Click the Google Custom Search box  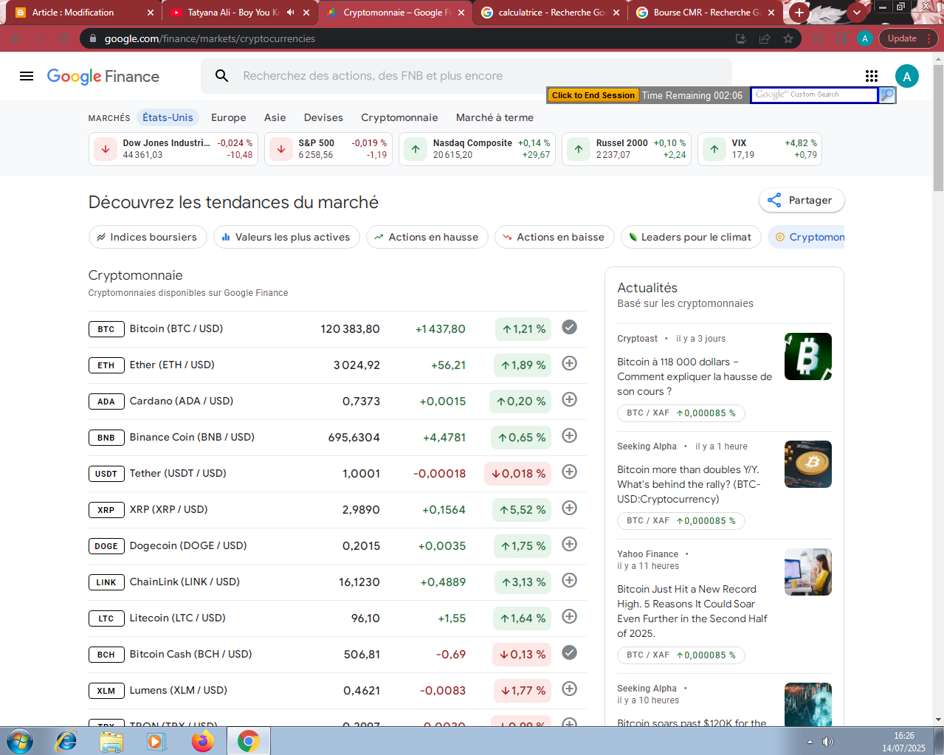coord(814,94)
